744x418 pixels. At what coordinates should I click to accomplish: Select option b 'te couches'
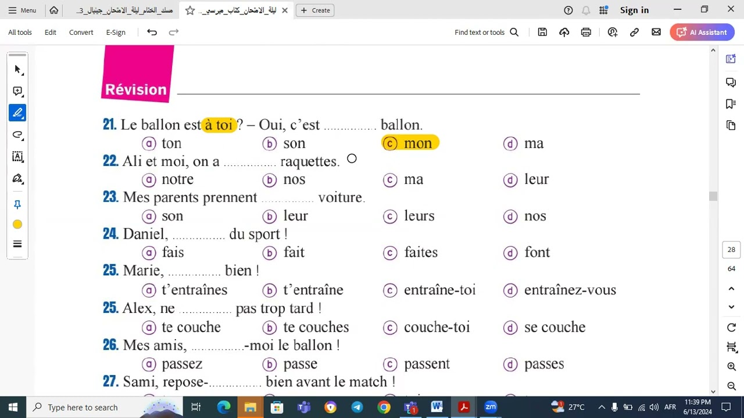(306, 327)
